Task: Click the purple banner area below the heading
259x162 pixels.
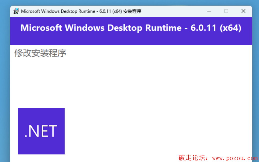Action: tap(130, 40)
